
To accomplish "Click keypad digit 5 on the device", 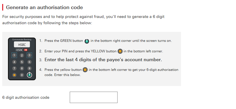I will point(22,62).
